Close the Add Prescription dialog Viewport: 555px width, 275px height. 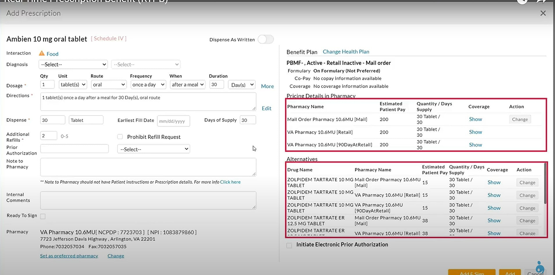pyautogui.click(x=543, y=13)
